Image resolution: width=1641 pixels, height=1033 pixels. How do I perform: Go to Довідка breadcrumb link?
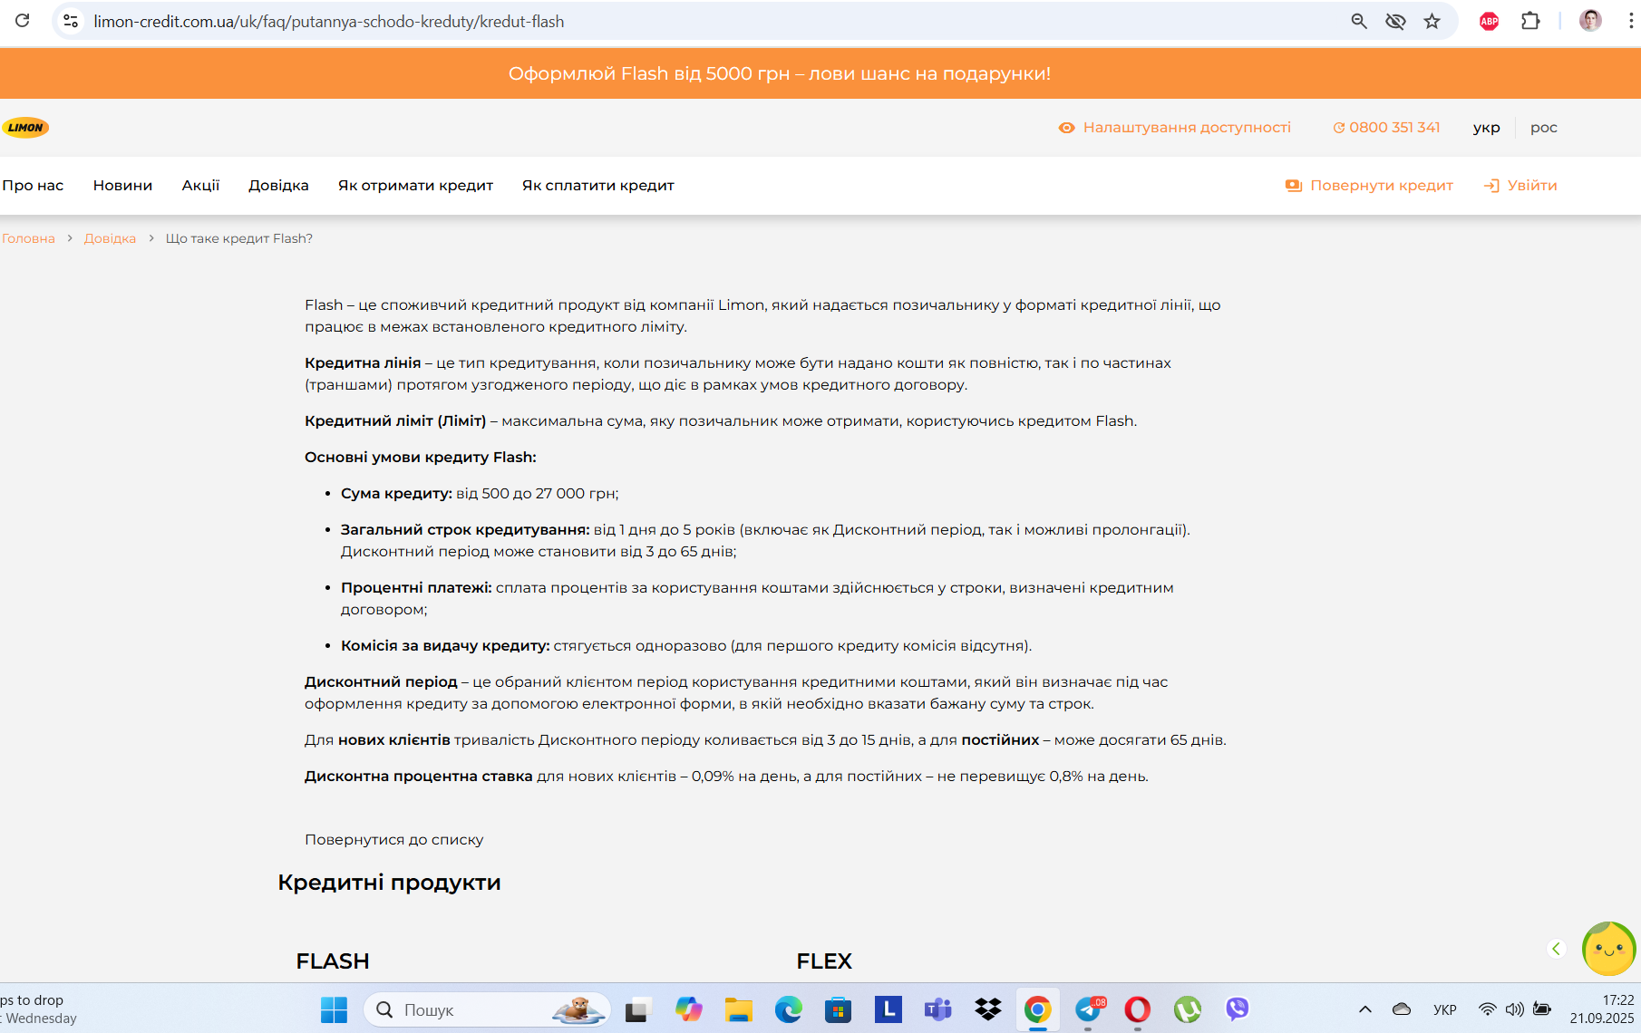point(110,238)
